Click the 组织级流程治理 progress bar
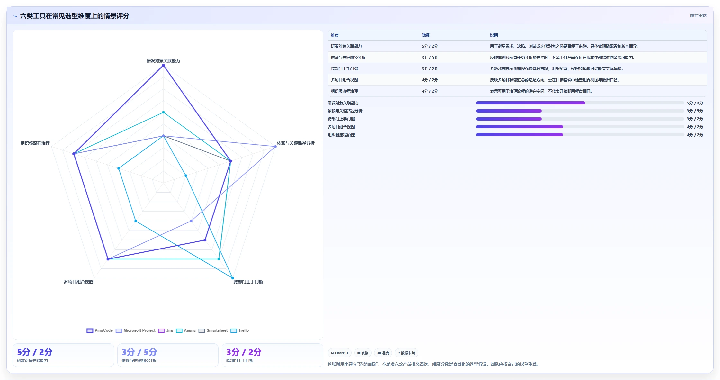This screenshot has width=720, height=380. (580, 135)
